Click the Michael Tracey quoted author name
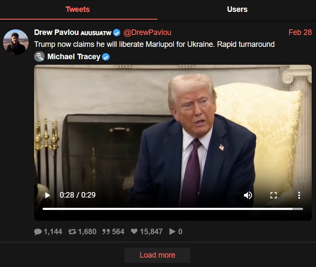The height and width of the screenshot is (267, 316). [74, 57]
